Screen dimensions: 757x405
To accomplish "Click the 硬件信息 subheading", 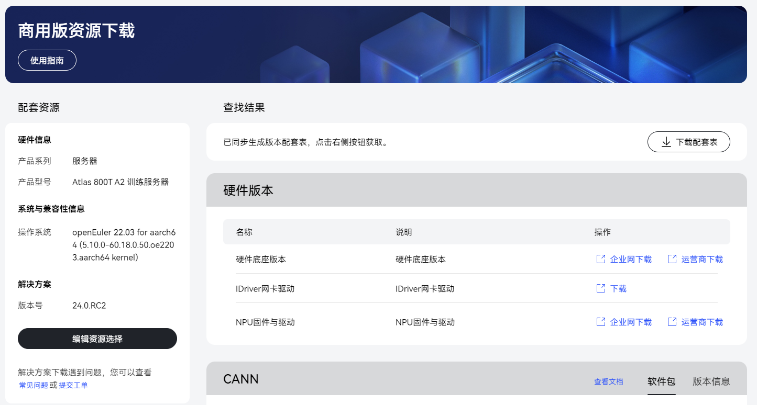I will click(35, 140).
